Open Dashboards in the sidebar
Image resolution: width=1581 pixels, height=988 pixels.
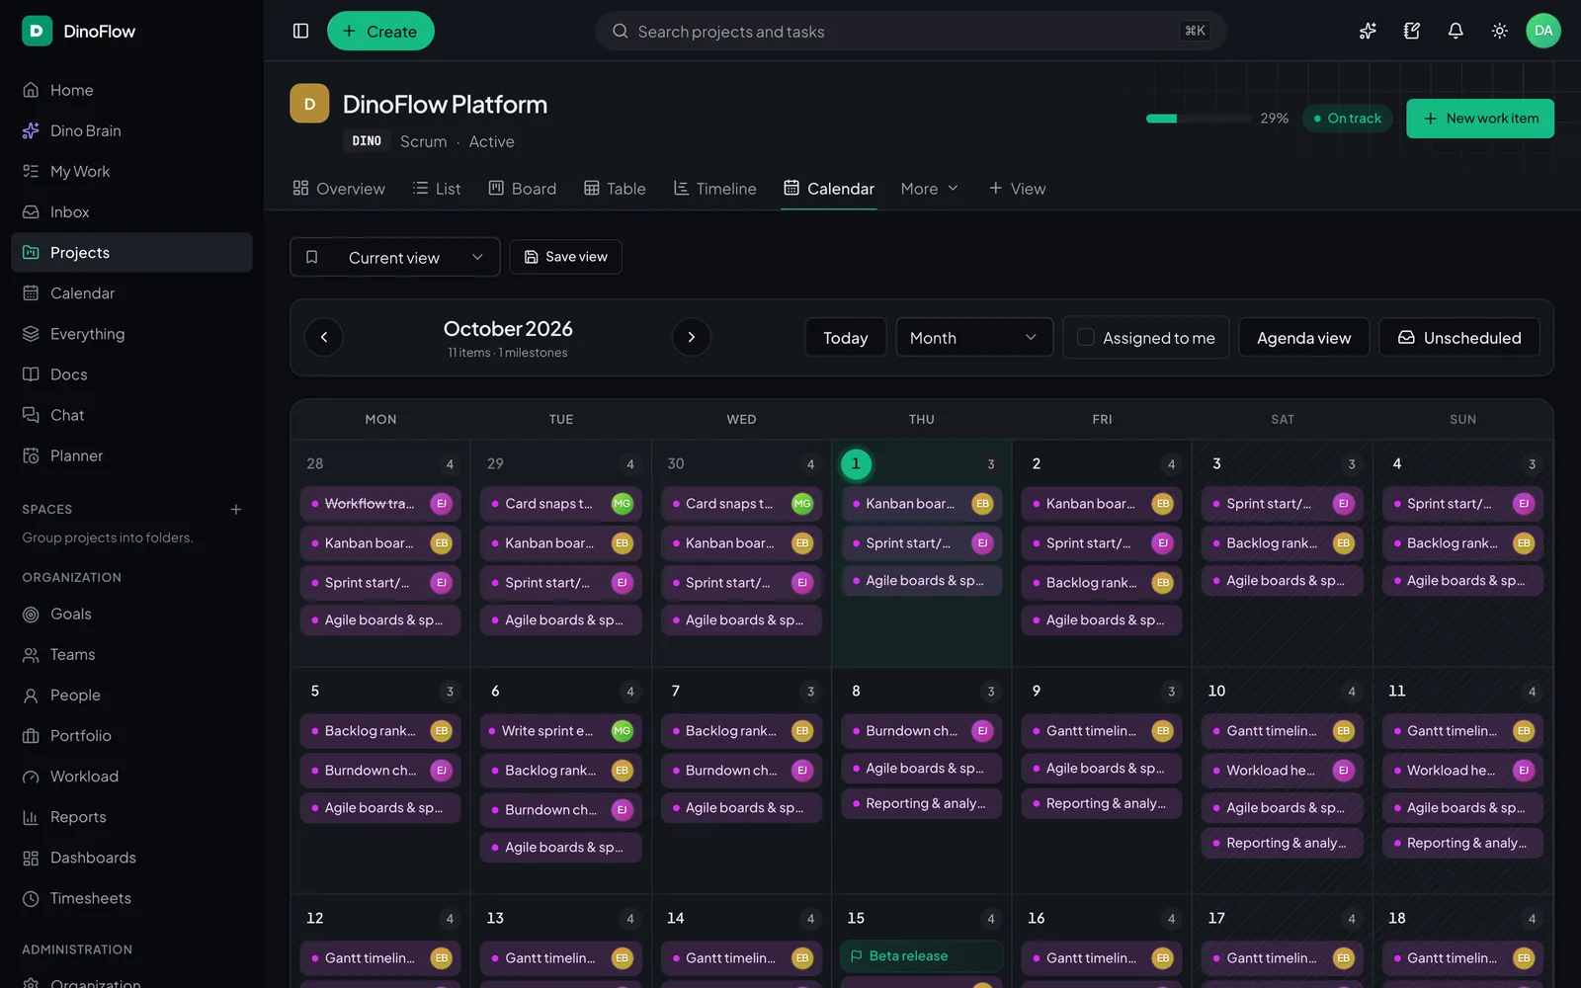tap(131, 857)
